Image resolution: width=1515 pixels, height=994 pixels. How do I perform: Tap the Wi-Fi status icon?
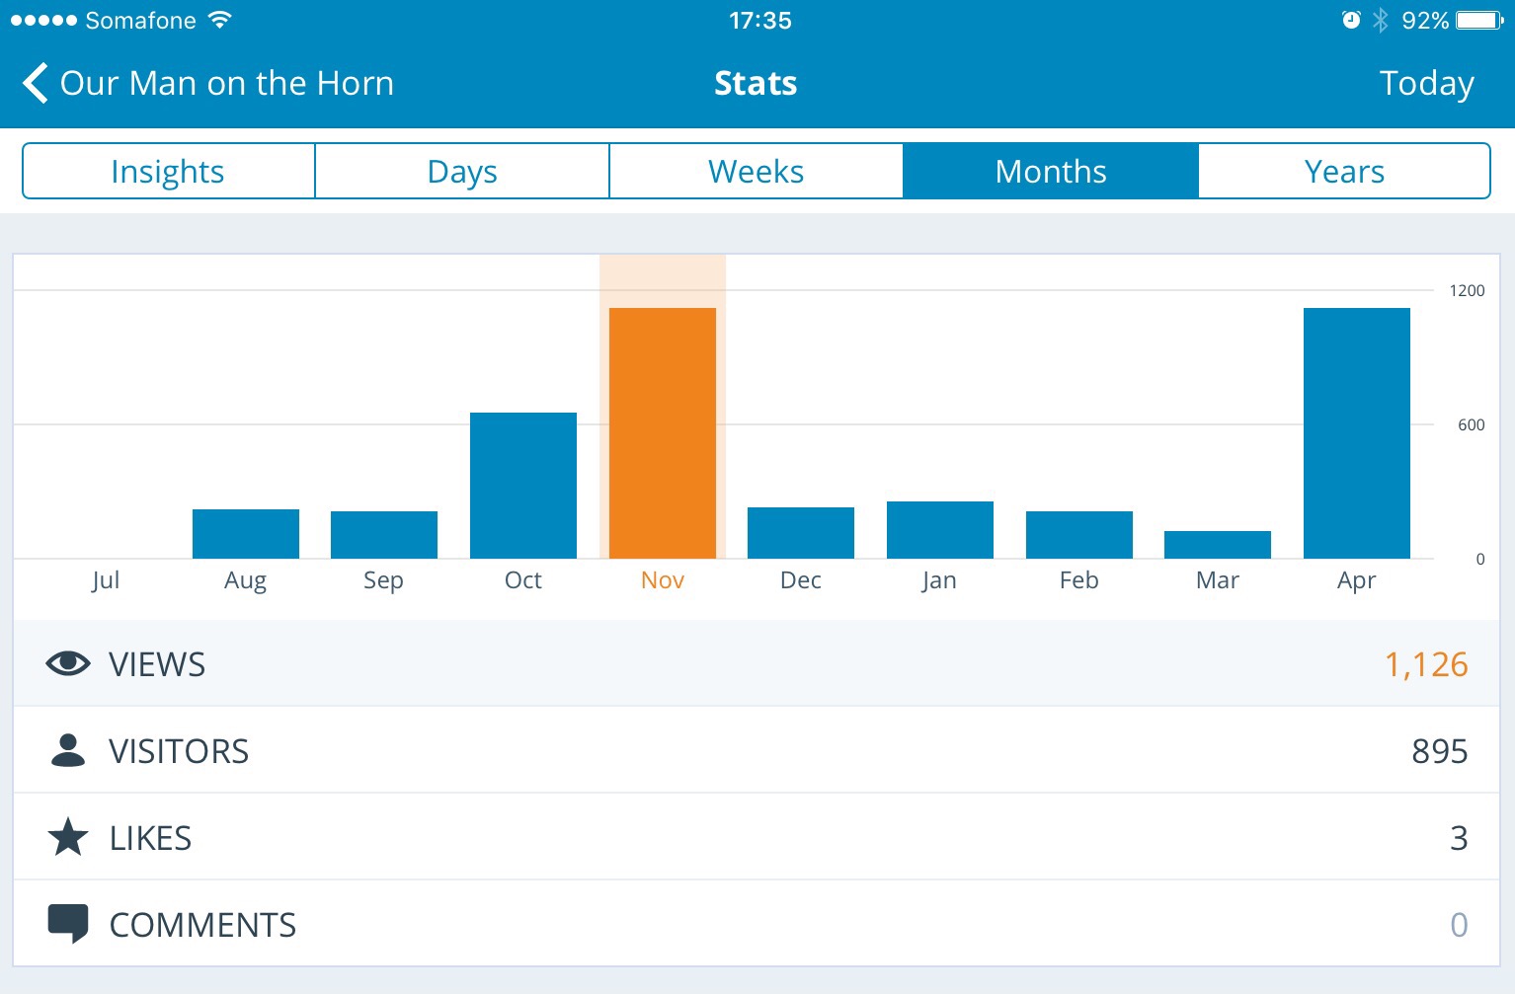click(x=220, y=20)
